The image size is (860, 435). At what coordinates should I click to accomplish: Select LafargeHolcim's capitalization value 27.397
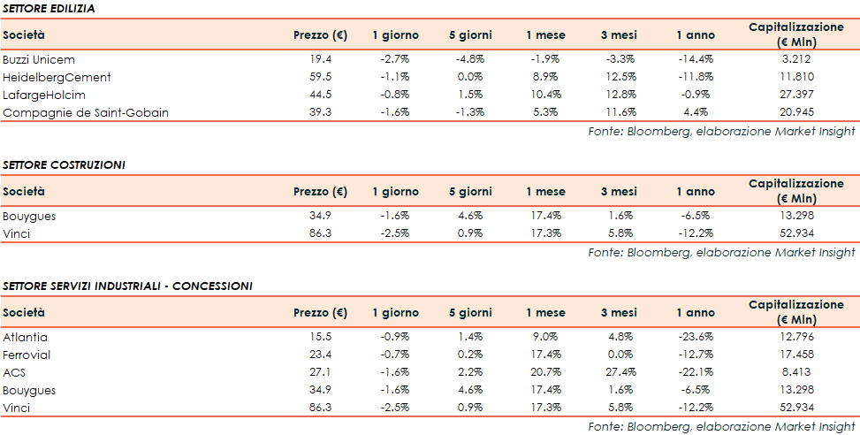point(796,95)
